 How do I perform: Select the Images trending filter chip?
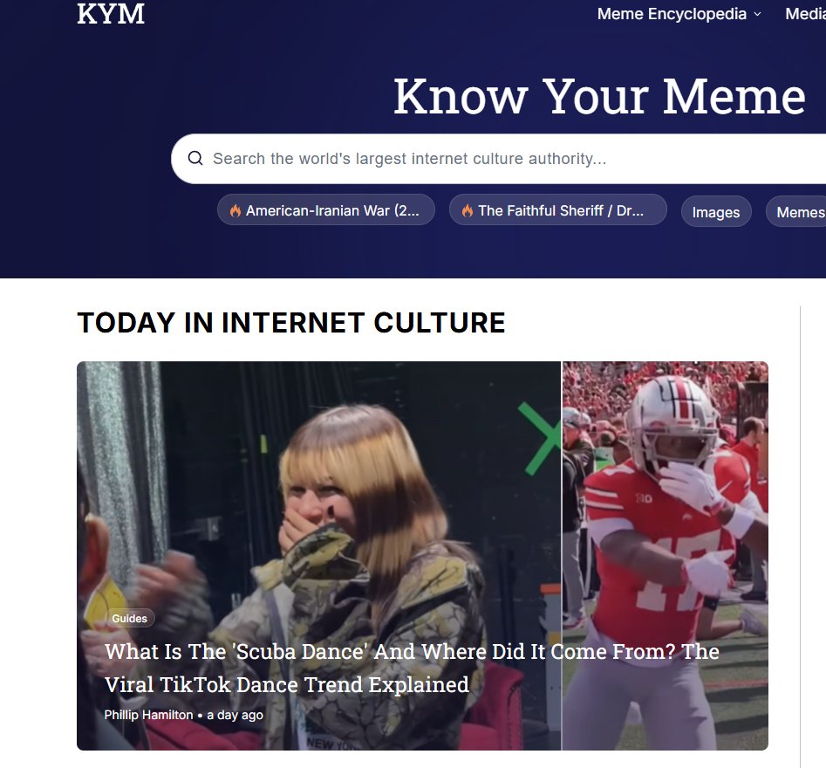click(x=715, y=211)
